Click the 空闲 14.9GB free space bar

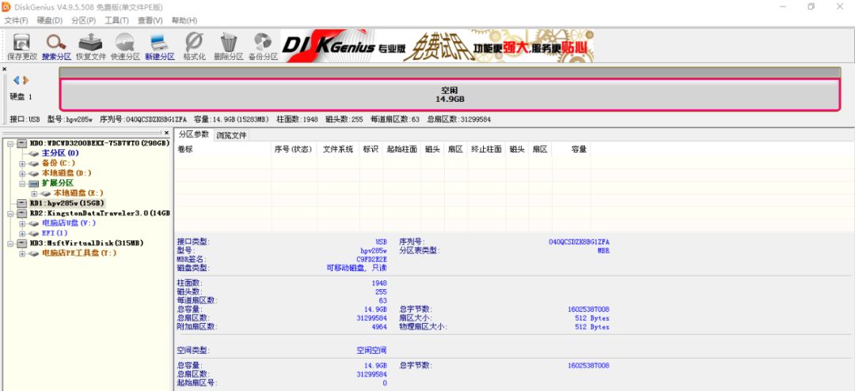450,95
